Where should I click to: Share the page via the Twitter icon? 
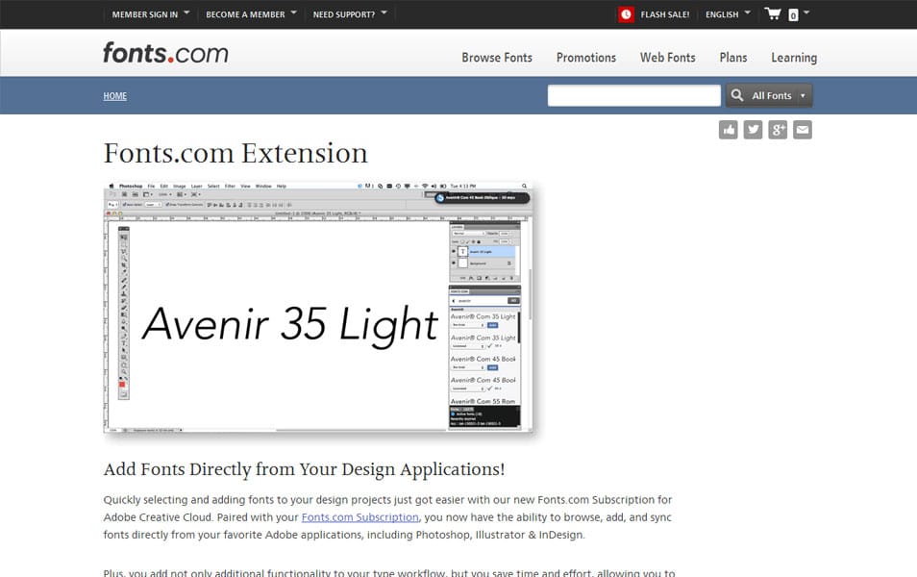pyautogui.click(x=753, y=128)
